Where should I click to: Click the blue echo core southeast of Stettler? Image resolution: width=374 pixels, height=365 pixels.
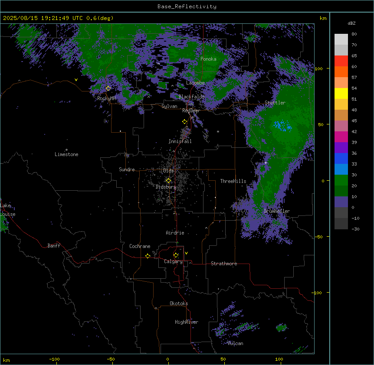click(x=282, y=126)
